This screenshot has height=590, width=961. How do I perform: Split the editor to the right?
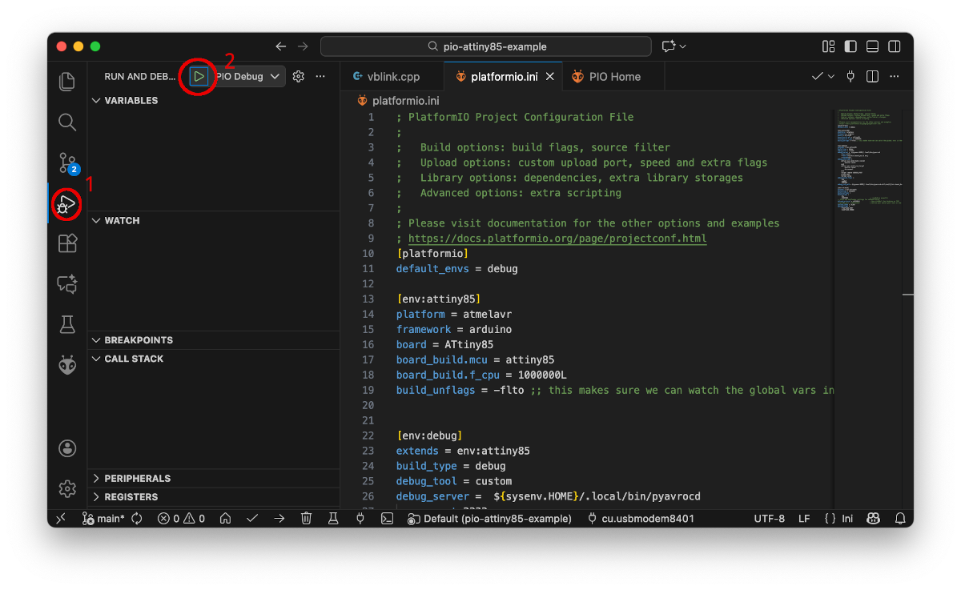[x=873, y=77]
